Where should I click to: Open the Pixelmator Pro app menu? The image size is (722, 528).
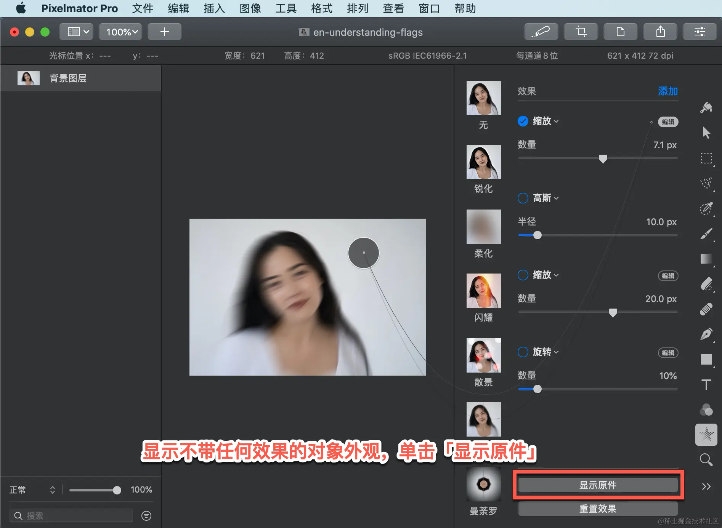[x=79, y=8]
